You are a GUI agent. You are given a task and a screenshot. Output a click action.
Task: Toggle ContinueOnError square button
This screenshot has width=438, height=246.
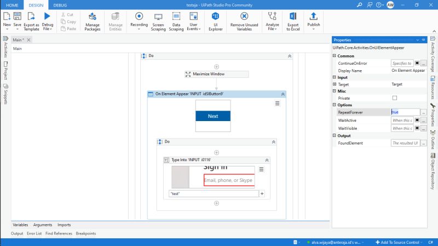(417, 63)
